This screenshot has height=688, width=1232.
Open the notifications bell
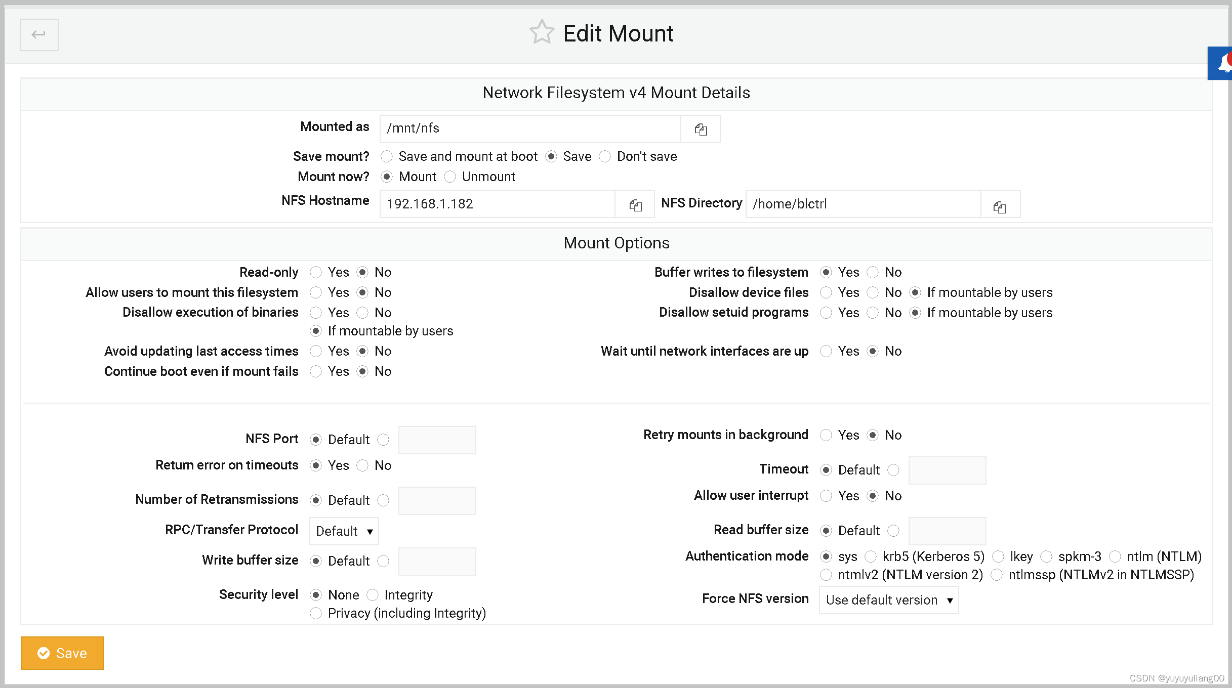1223,64
